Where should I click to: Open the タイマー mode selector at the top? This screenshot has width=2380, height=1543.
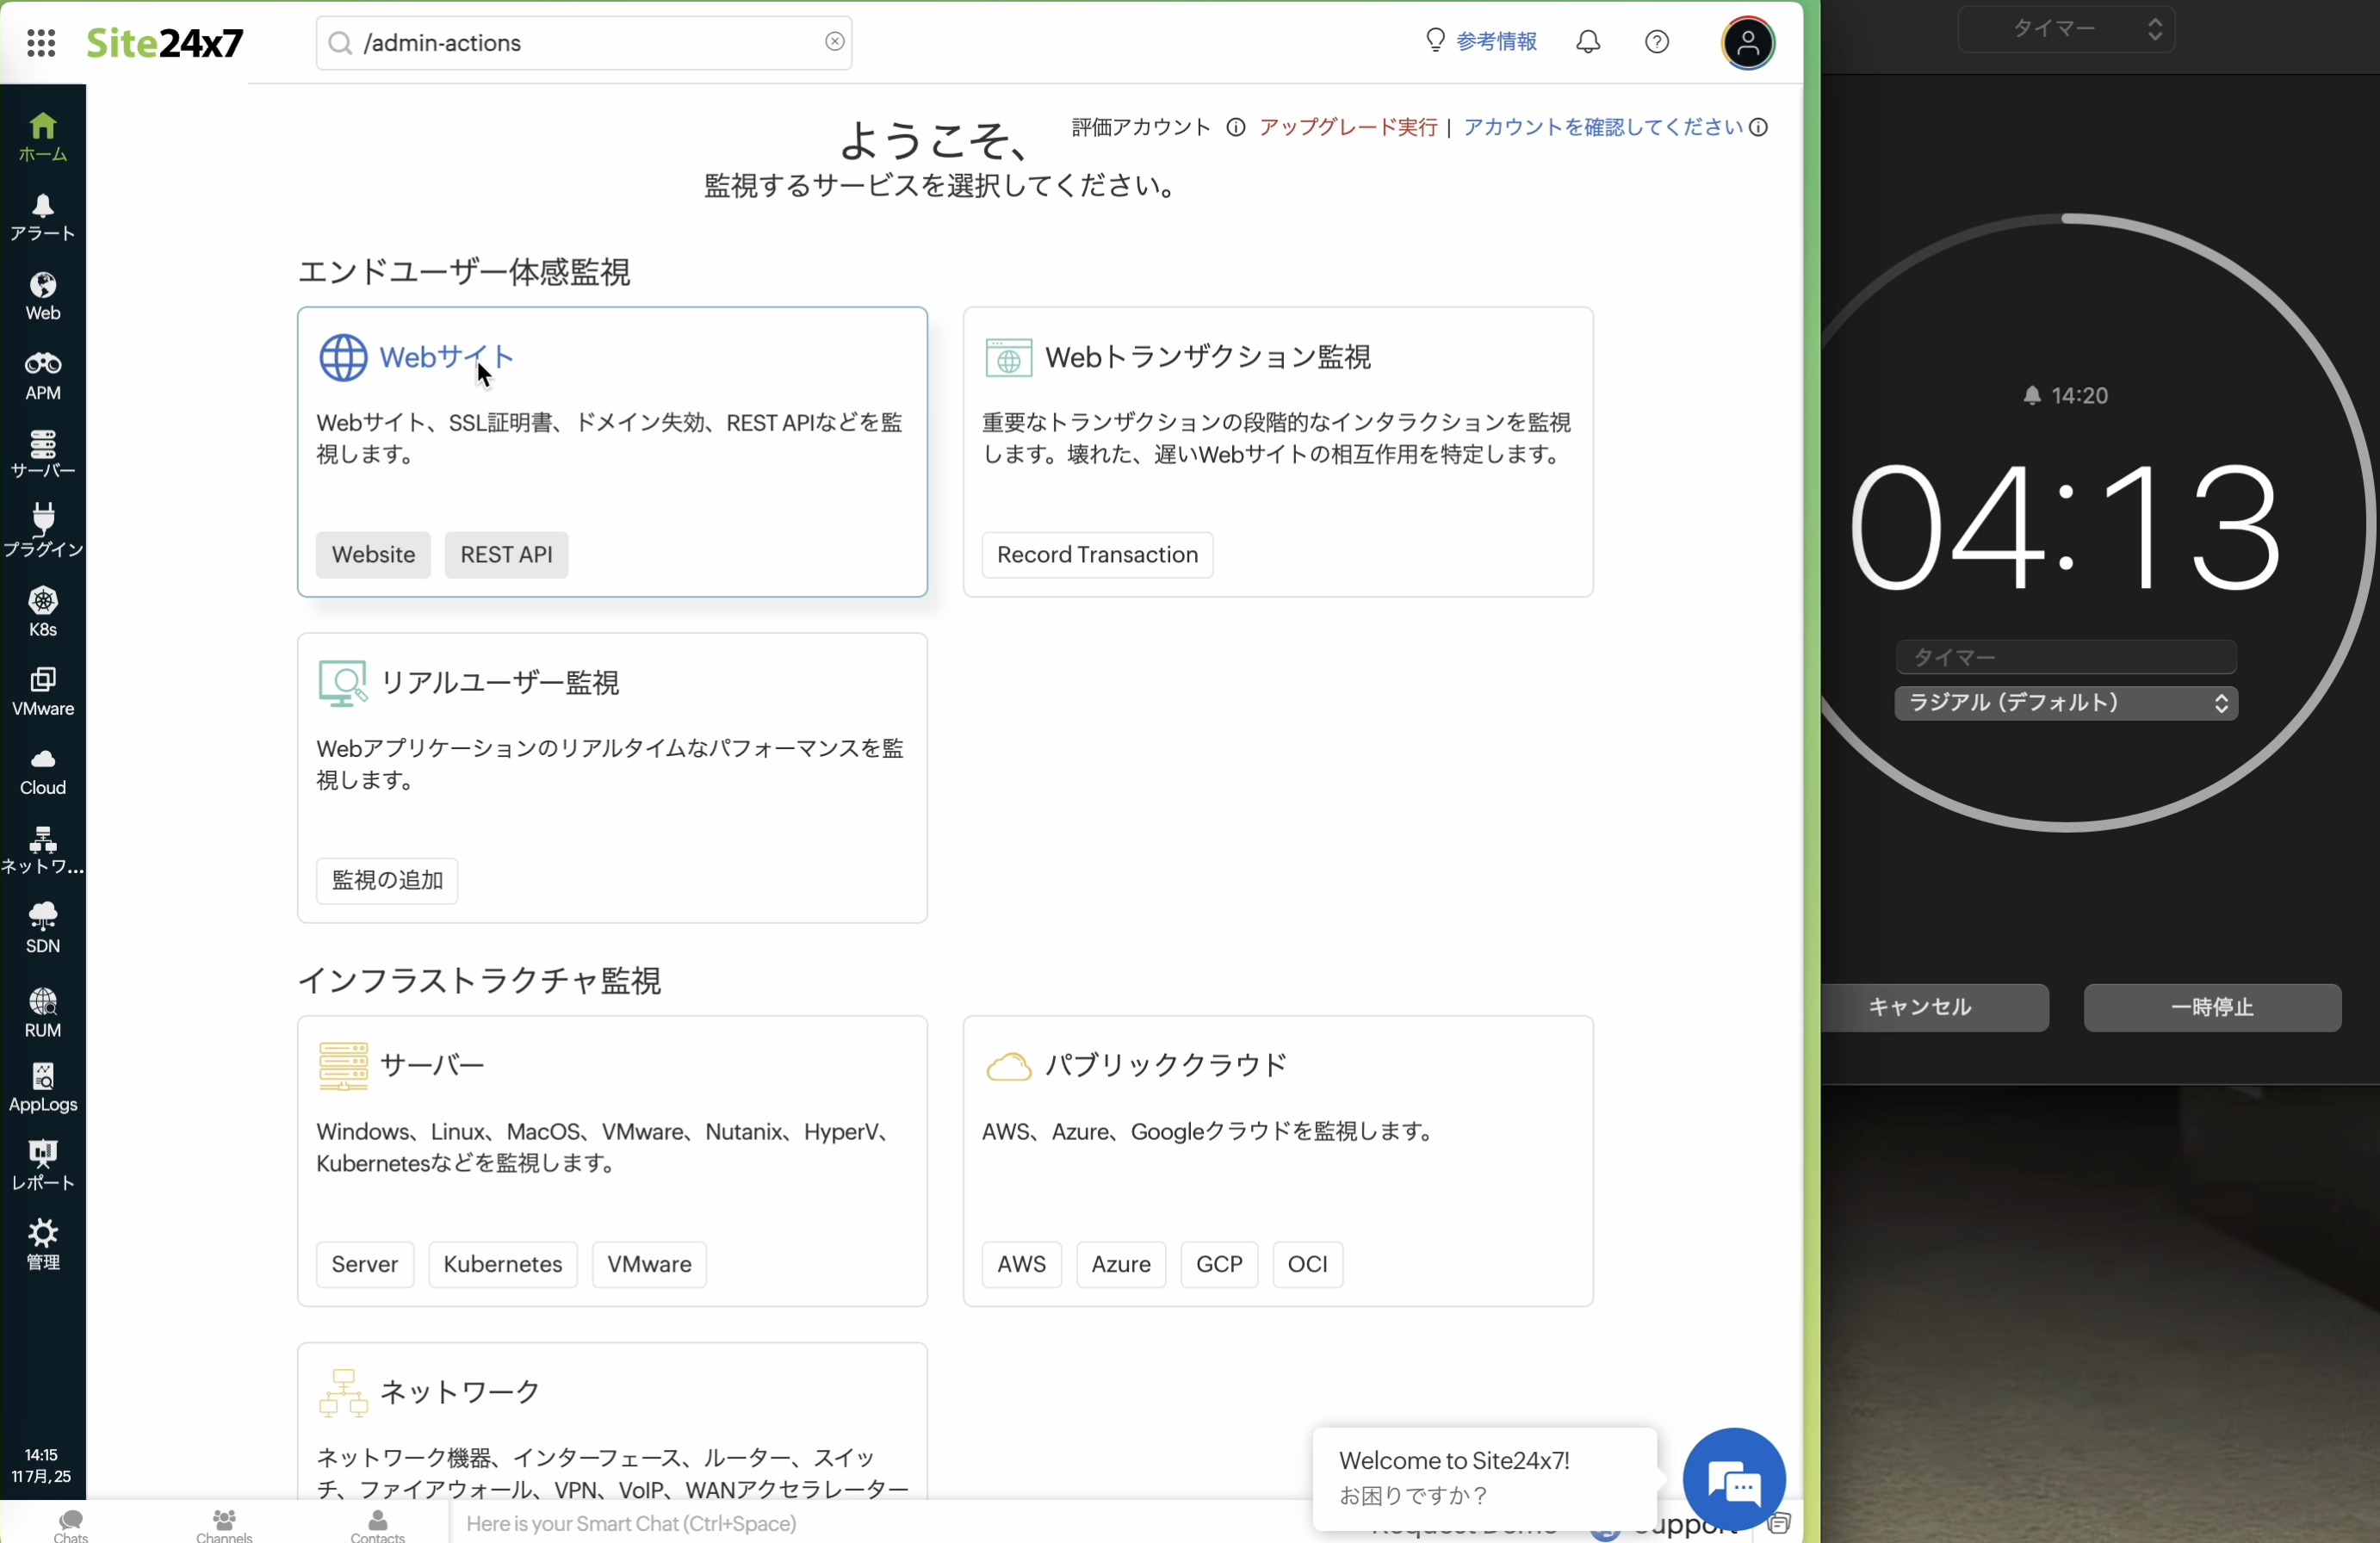pos(2066,29)
